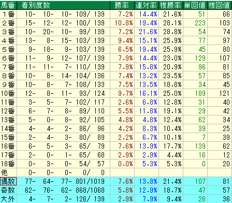Click the 単回値 129 for 6番
Viewport: 232px width, 203px height.
click(x=200, y=58)
